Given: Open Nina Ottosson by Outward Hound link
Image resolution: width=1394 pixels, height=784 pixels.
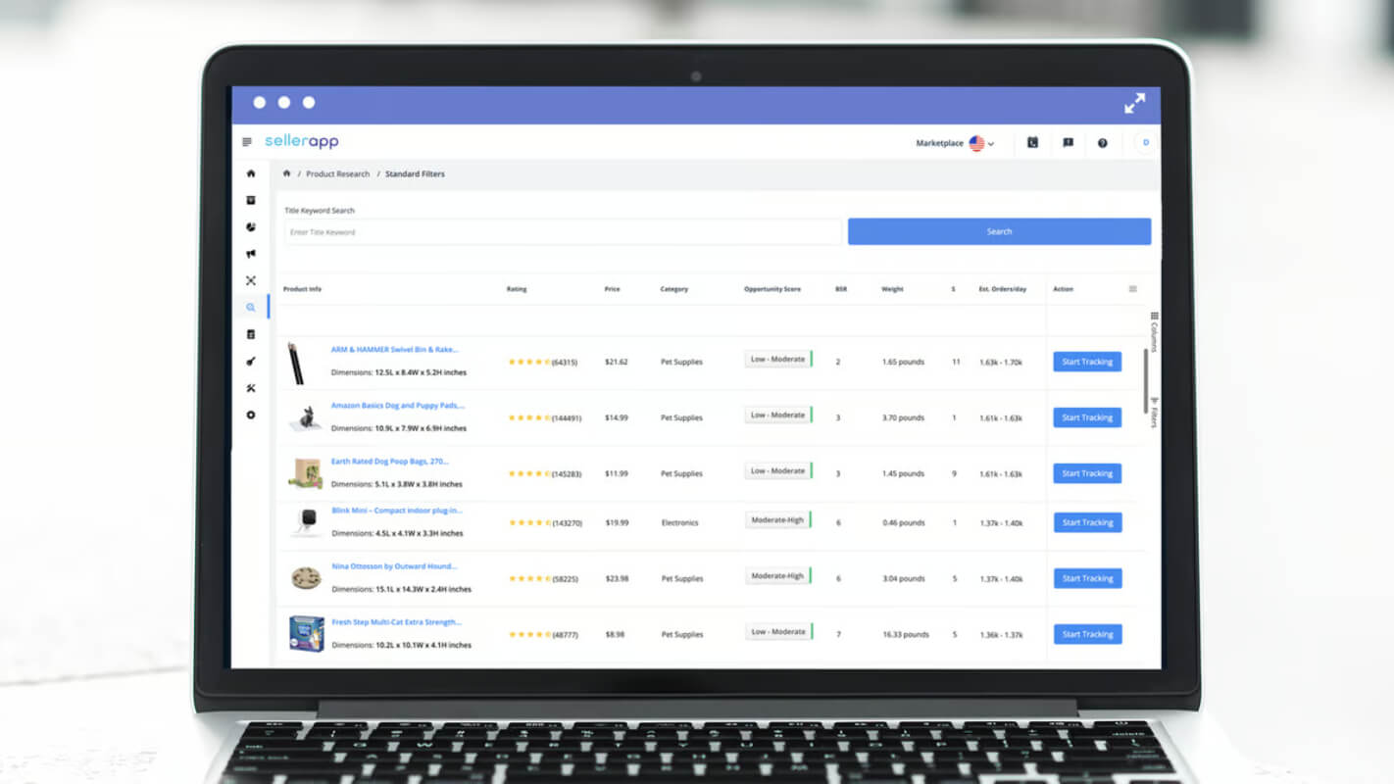Looking at the screenshot, I should pos(394,565).
